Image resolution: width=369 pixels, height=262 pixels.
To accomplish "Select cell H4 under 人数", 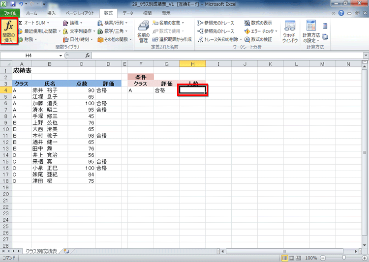I will [x=192, y=90].
